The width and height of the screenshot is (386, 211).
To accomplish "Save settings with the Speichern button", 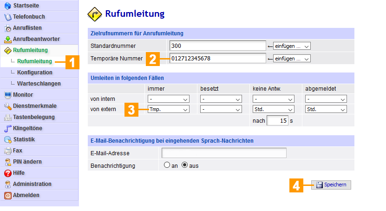I will [x=331, y=185].
